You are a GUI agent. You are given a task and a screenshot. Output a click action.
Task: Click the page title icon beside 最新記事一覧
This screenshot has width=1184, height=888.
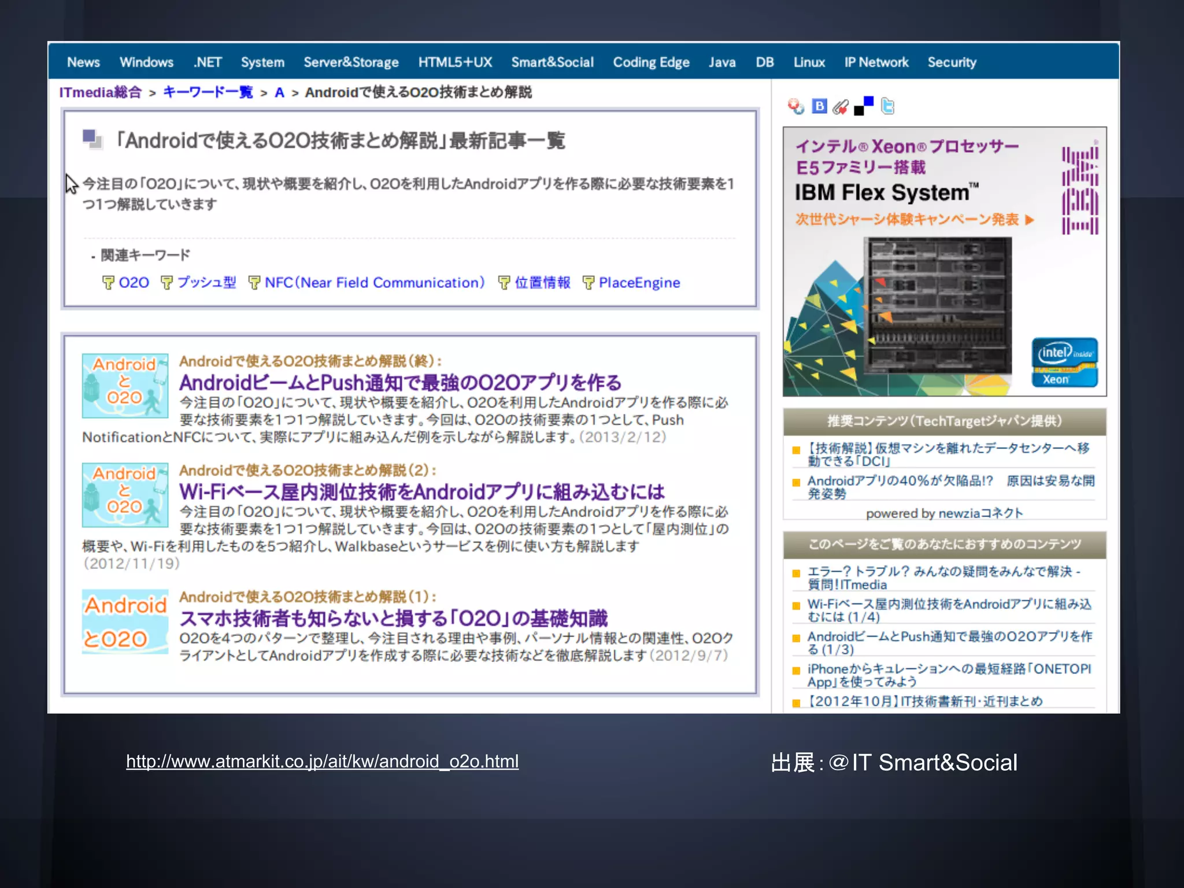92,139
